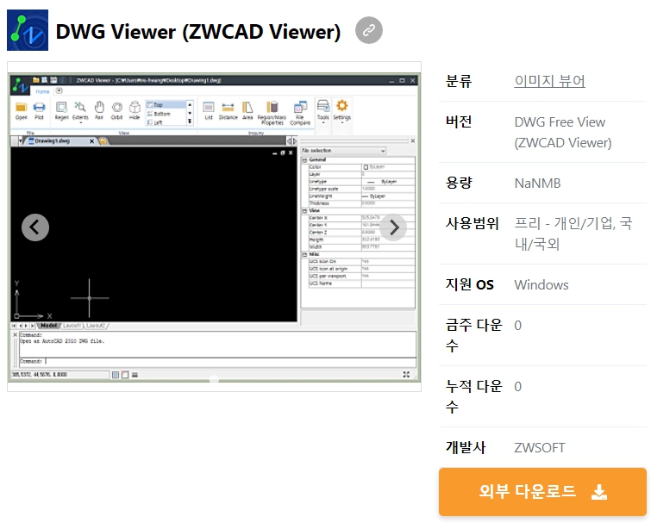Screen dimensions: 651x523
Task: Click the copy link icon beside the title
Action: coord(369,30)
